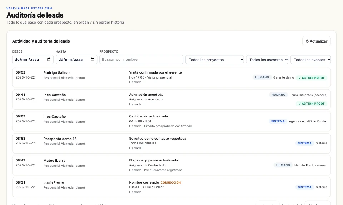Focus the Hasta date field
343x205 pixels.
click(x=76, y=59)
